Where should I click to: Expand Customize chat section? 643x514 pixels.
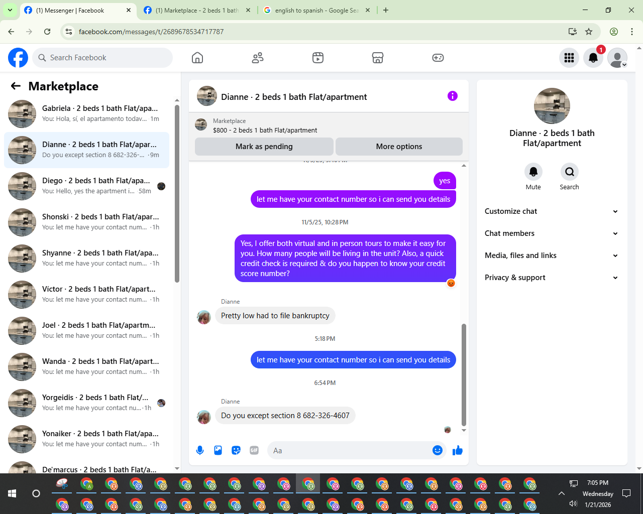click(x=552, y=211)
